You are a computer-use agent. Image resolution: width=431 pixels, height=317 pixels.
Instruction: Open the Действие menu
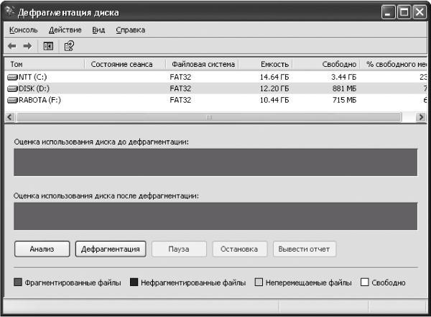(65, 30)
